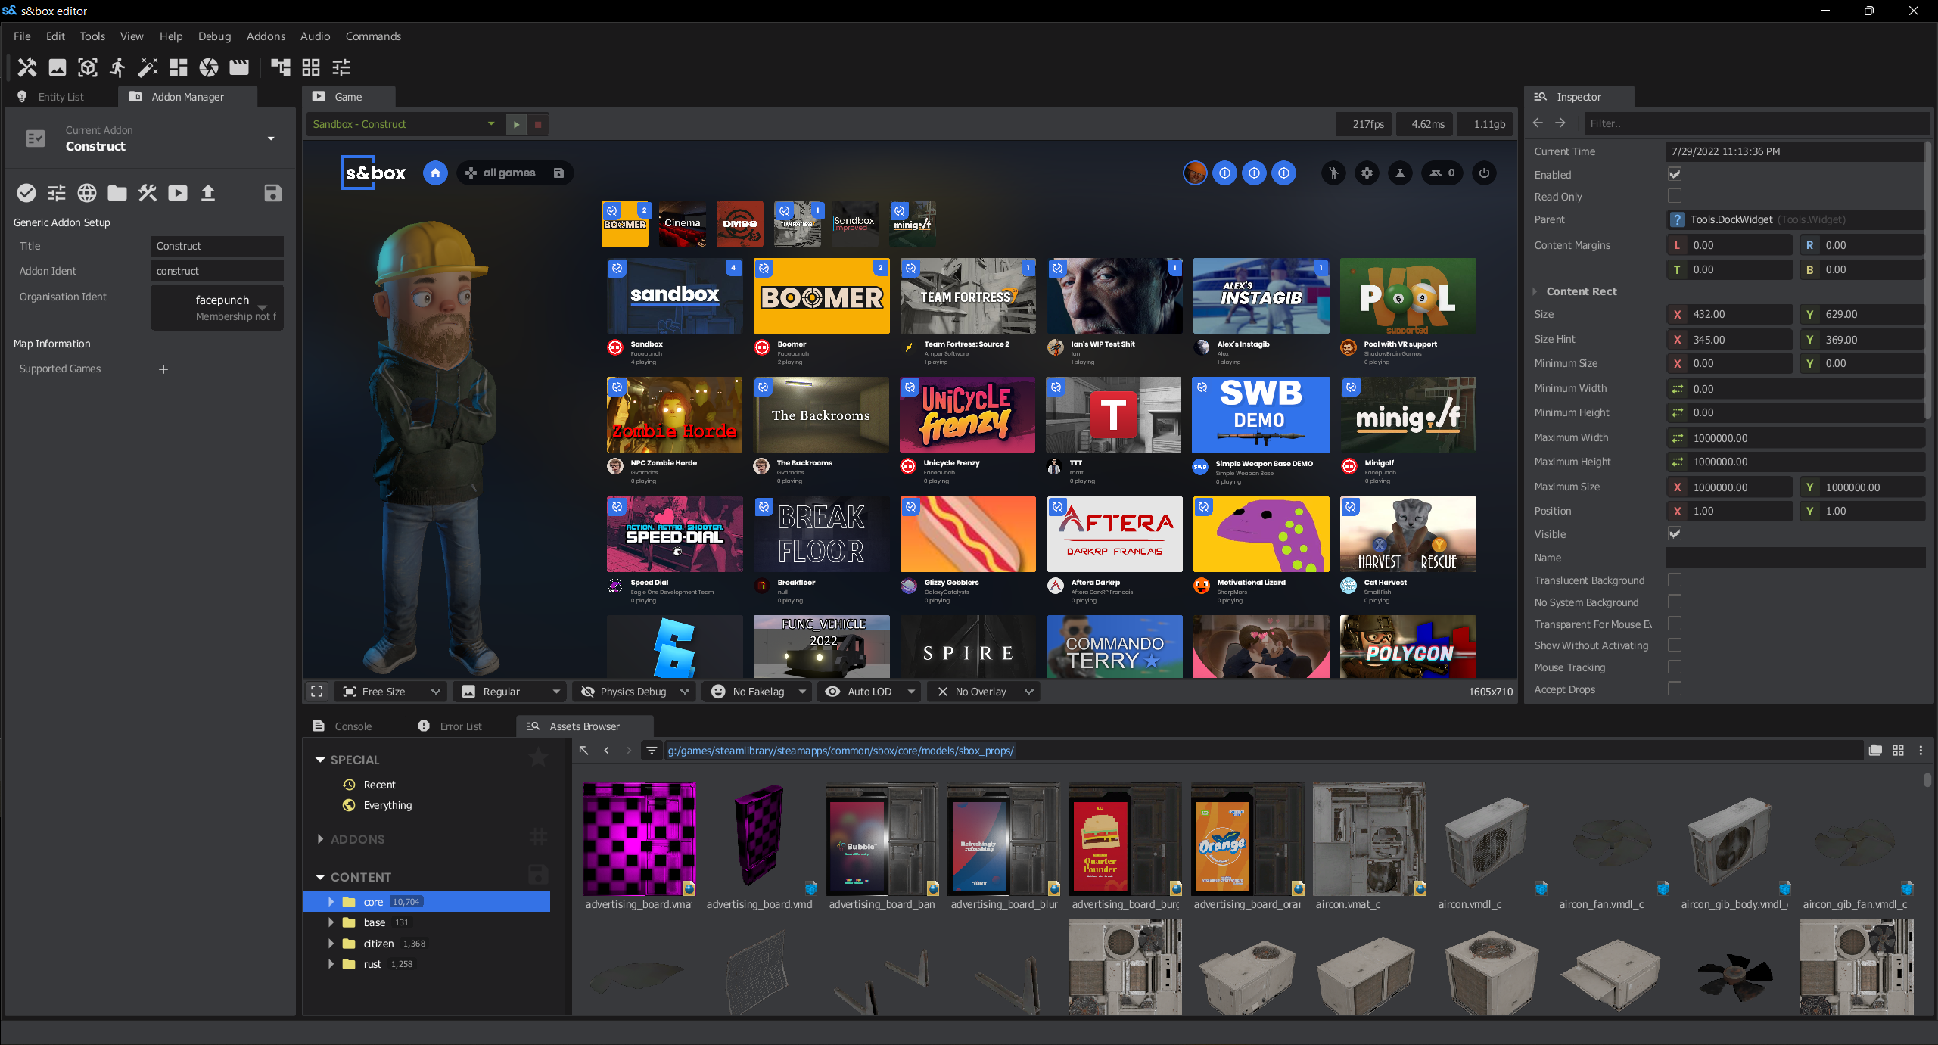
Task: Switch to the Console tab
Action: click(x=353, y=726)
